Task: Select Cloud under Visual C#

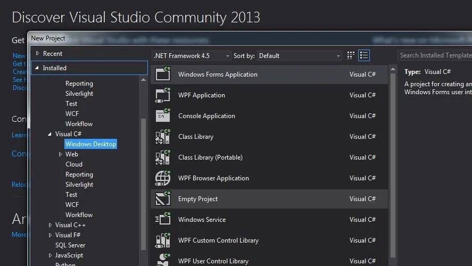Action: click(x=74, y=164)
